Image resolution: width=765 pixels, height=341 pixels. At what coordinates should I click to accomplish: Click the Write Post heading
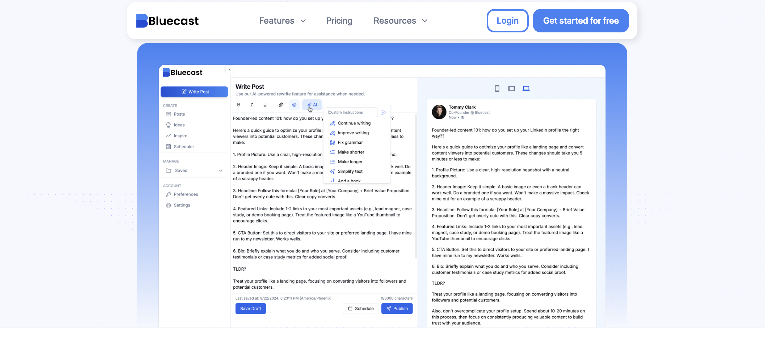click(x=249, y=86)
